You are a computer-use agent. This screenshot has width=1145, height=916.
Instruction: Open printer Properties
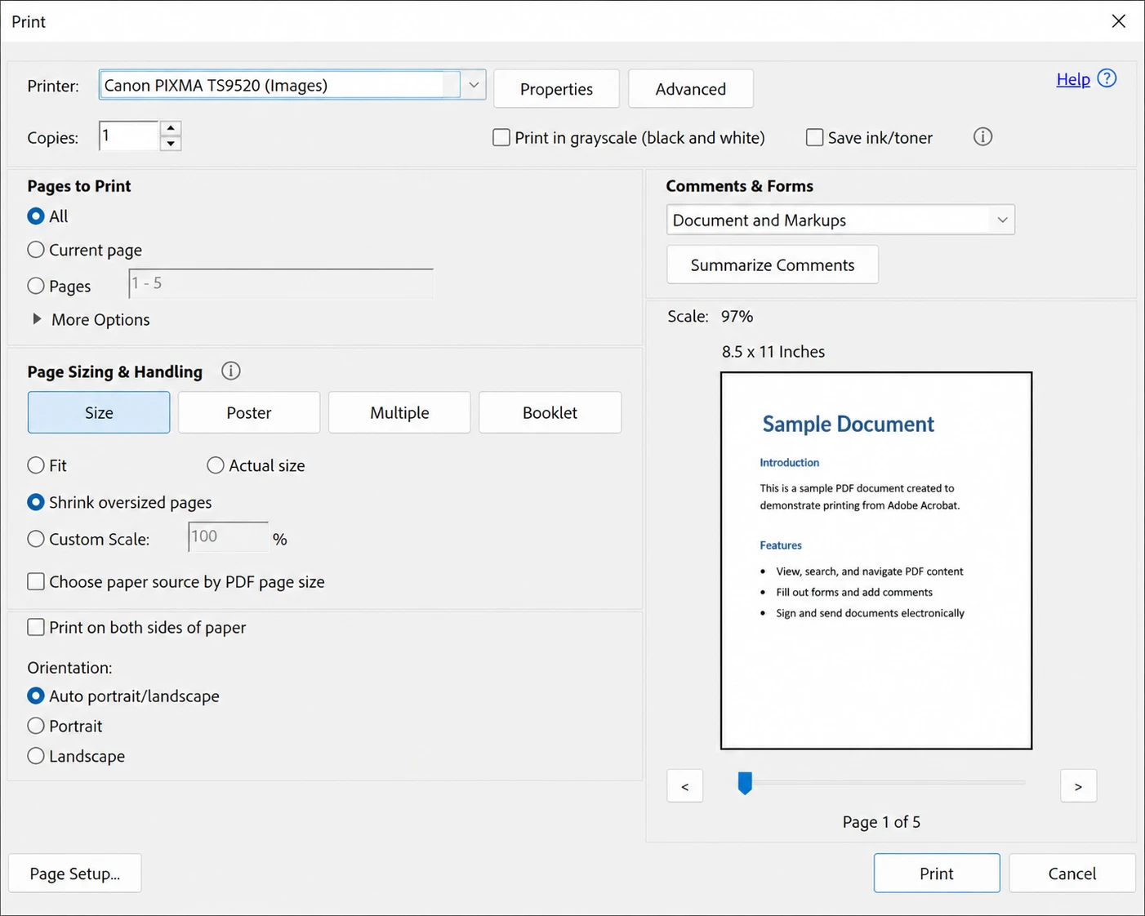click(556, 88)
